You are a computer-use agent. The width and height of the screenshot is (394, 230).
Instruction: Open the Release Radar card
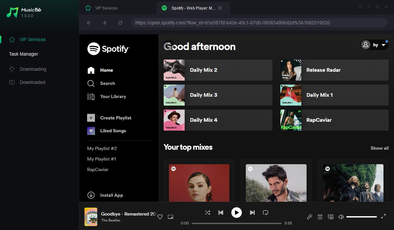pyautogui.click(x=335, y=70)
